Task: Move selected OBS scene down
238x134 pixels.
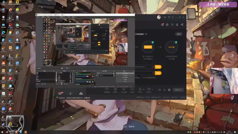Action: [x=45, y=84]
